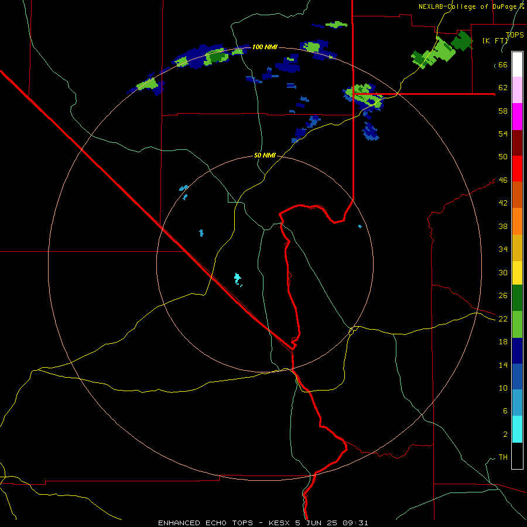Click the cyan echo inside the 50 NMI ring
527x527 pixels.
238,279
